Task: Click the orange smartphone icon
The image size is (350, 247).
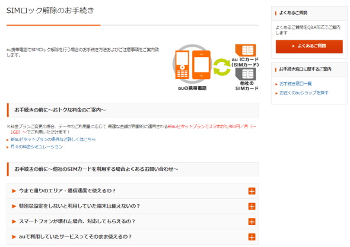Action: pos(201,65)
